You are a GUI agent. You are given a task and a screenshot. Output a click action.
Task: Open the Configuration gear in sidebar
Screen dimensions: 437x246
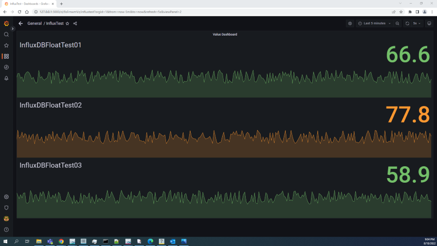(x=6, y=197)
